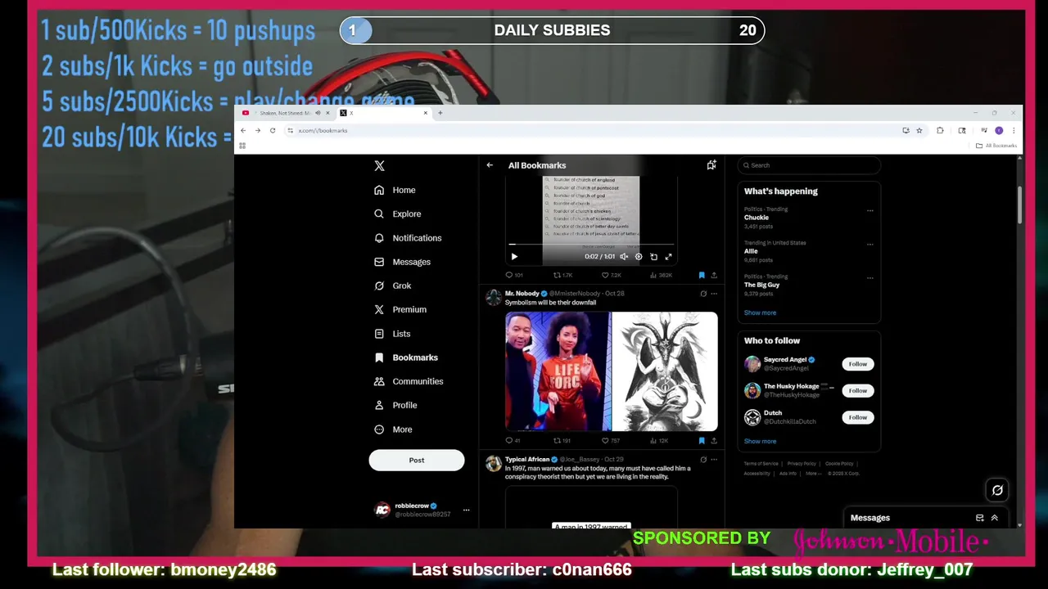Toggle picture-in-picture on the video
The width and height of the screenshot is (1048, 589).
(x=653, y=257)
